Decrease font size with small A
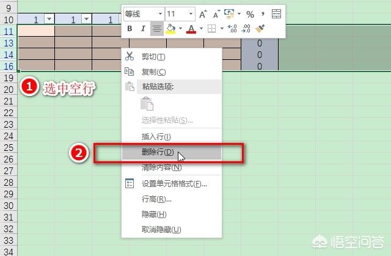 tap(216, 14)
